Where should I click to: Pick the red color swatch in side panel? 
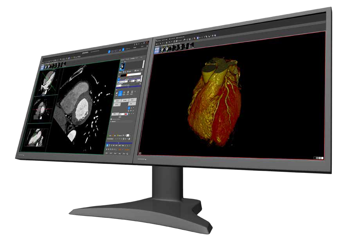126,114
